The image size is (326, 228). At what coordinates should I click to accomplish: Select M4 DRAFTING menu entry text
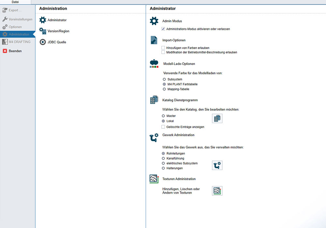click(20, 42)
